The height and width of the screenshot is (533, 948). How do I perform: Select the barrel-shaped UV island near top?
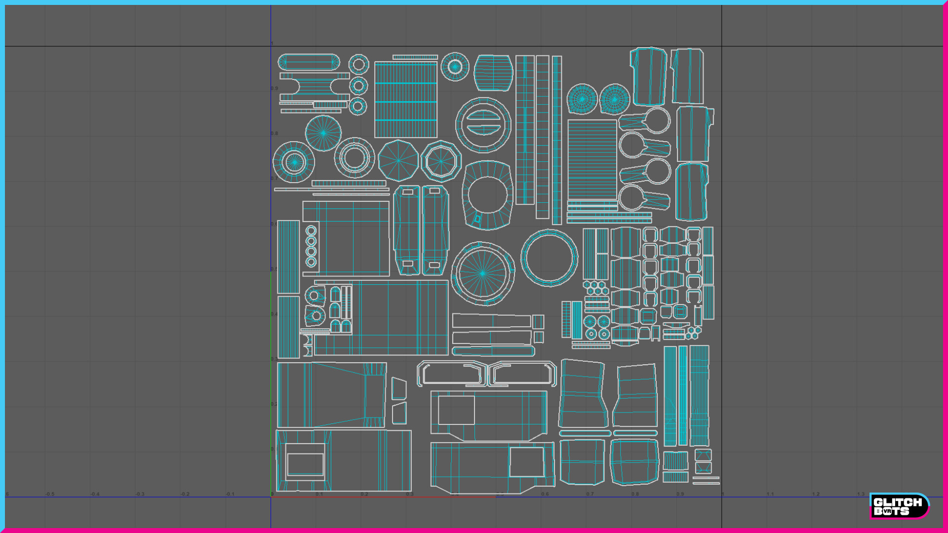pyautogui.click(x=493, y=73)
